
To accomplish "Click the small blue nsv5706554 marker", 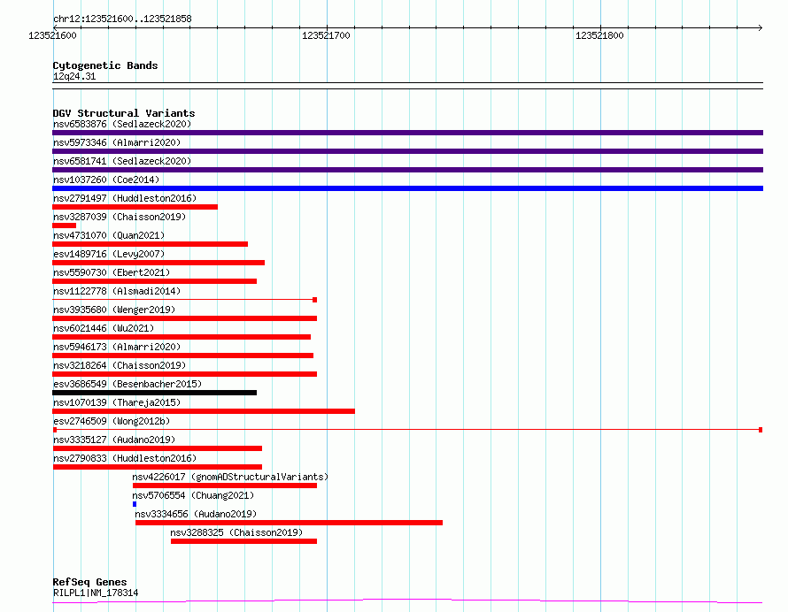I will pyautogui.click(x=135, y=504).
